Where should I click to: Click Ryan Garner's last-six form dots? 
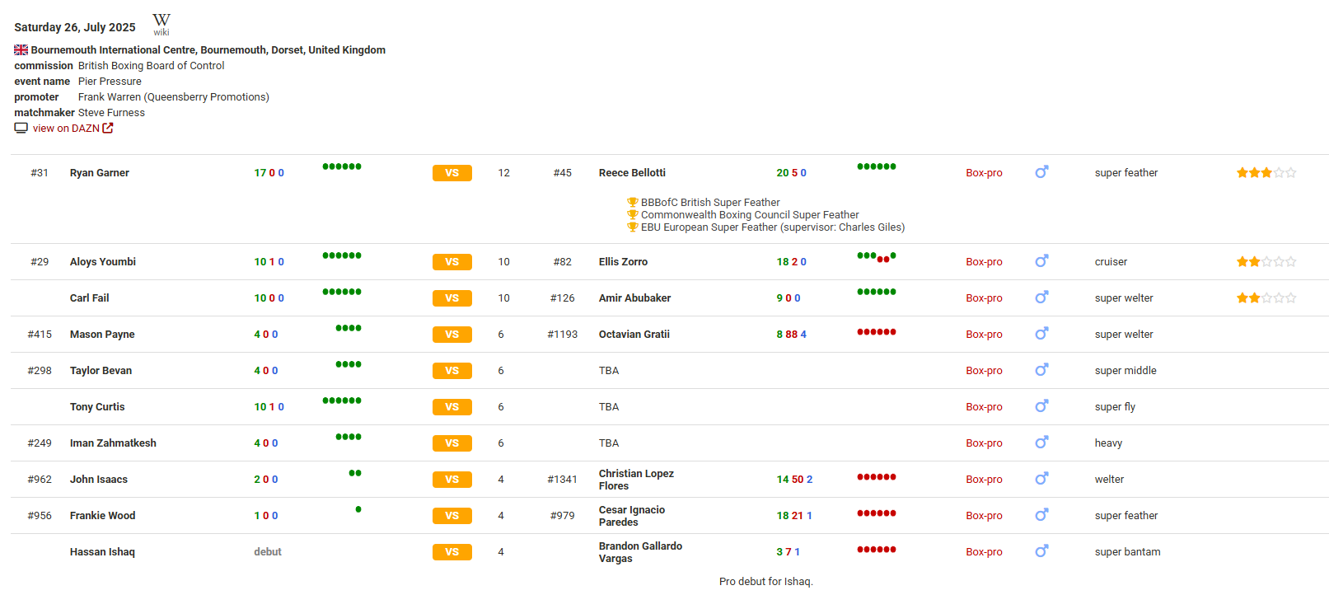click(342, 166)
